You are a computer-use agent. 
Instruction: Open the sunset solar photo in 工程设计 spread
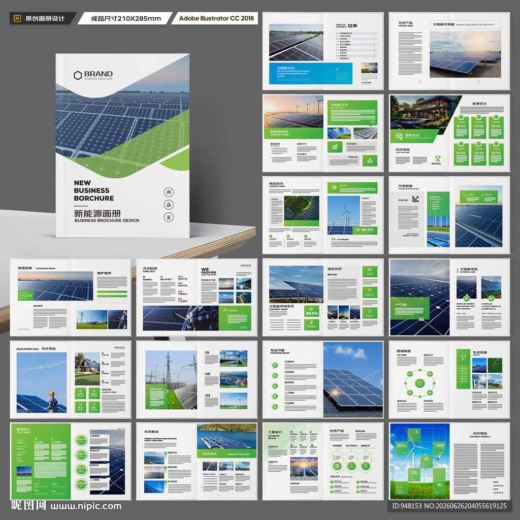pyautogui.click(x=304, y=469)
